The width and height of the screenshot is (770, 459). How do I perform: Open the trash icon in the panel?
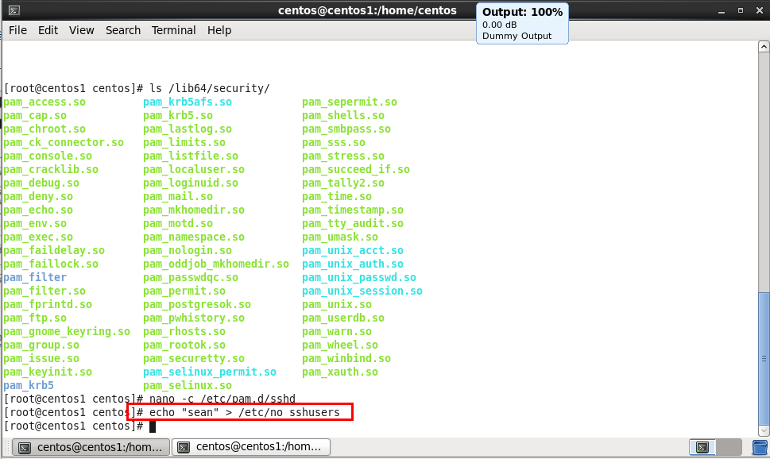(760, 447)
